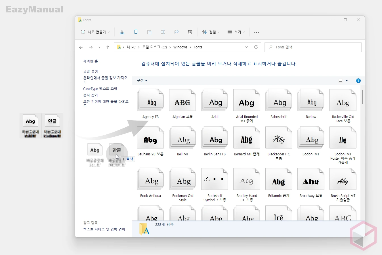Expand the 구성 organize dropdown
Screen dimensions: 382x255
(142, 81)
